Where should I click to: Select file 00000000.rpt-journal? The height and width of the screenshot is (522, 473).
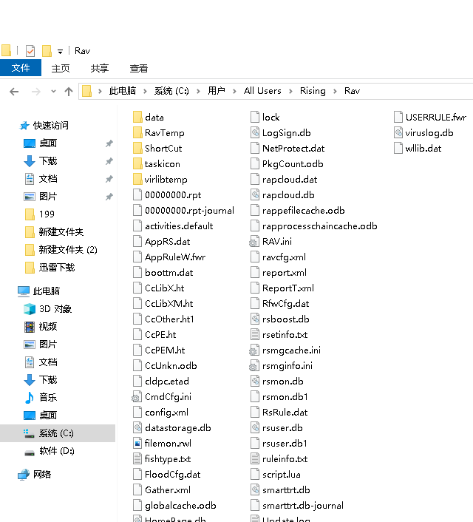pos(184,211)
